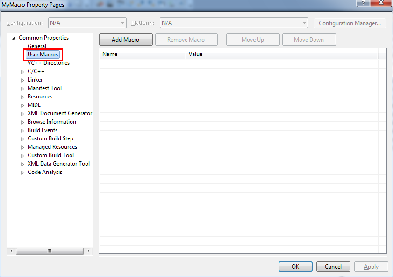Collapse the Common Properties node
The height and width of the screenshot is (277, 393).
(14, 38)
